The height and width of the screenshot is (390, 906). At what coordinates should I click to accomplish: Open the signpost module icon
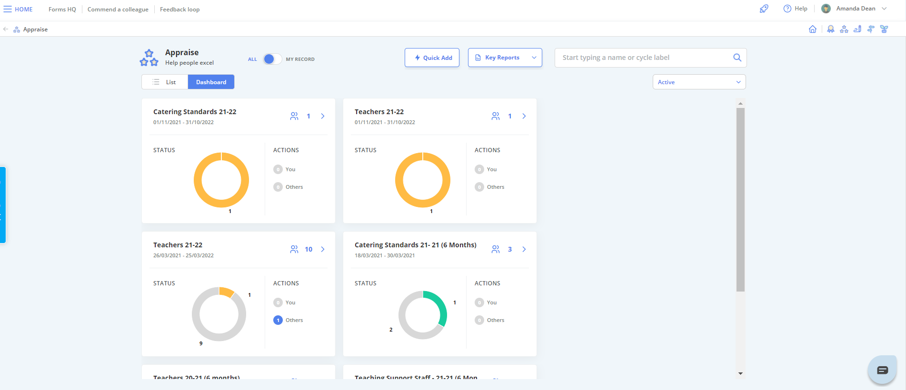(x=871, y=29)
